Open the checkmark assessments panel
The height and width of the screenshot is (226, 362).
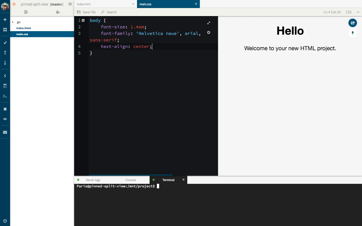[5, 43]
